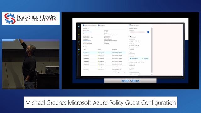Sort reports by the TYPE column header

point(85,50)
